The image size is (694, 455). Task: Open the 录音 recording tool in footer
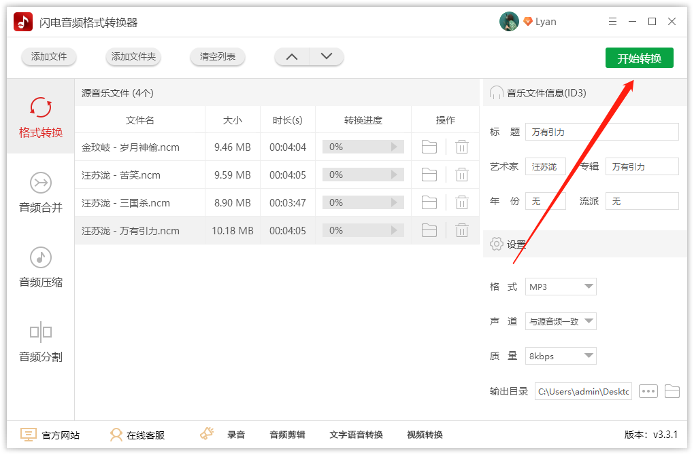tap(235, 435)
